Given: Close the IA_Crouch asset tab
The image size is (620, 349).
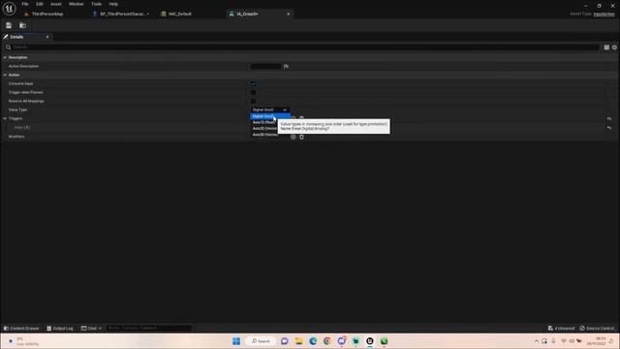Looking at the screenshot, I should click(289, 14).
